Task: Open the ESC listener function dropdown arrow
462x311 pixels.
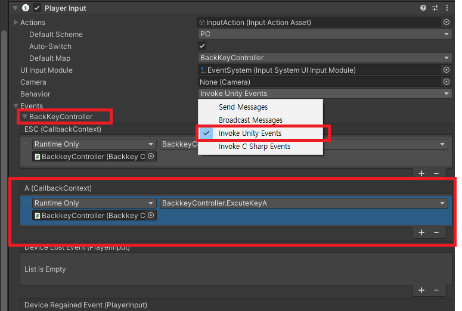Action: coord(442,144)
